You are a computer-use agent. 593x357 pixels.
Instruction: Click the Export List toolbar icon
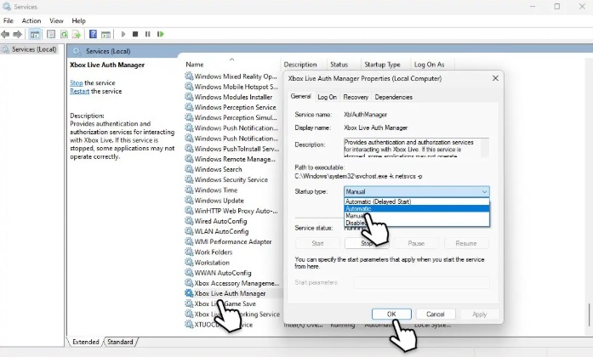77,34
